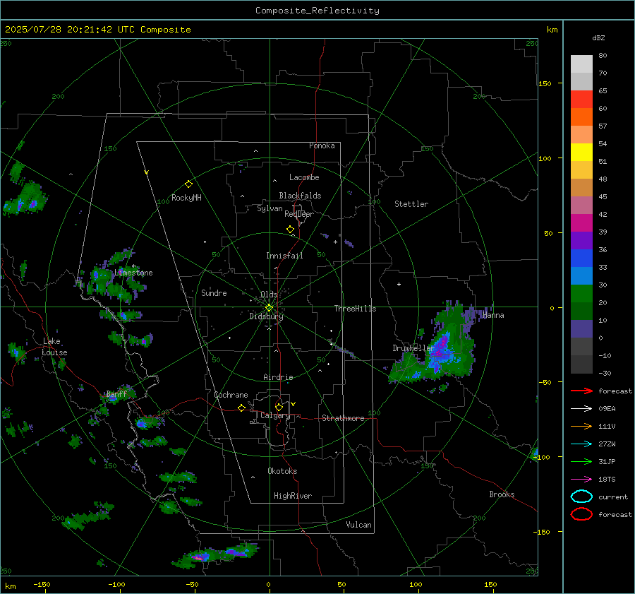Image resolution: width=635 pixels, height=594 pixels.
Task: Click the Calgary city label
Action: click(x=275, y=415)
